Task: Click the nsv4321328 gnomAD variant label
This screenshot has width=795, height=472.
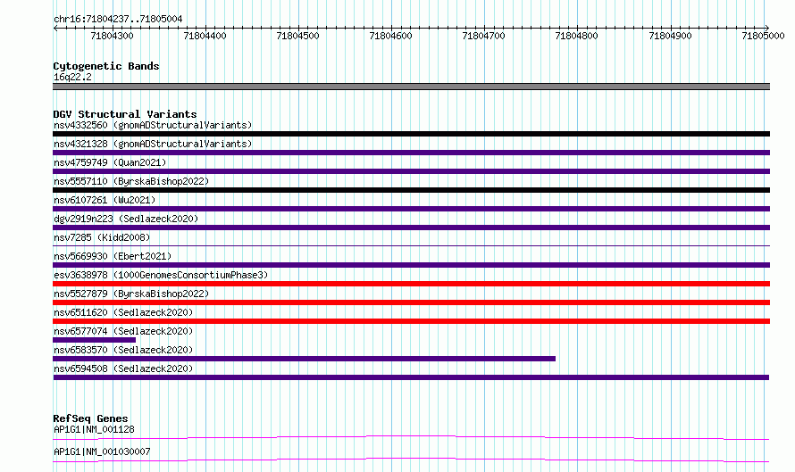Action: coord(153,144)
